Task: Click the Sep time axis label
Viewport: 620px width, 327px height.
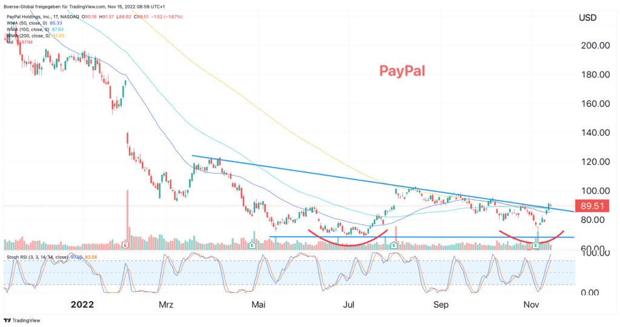Action: (441, 305)
